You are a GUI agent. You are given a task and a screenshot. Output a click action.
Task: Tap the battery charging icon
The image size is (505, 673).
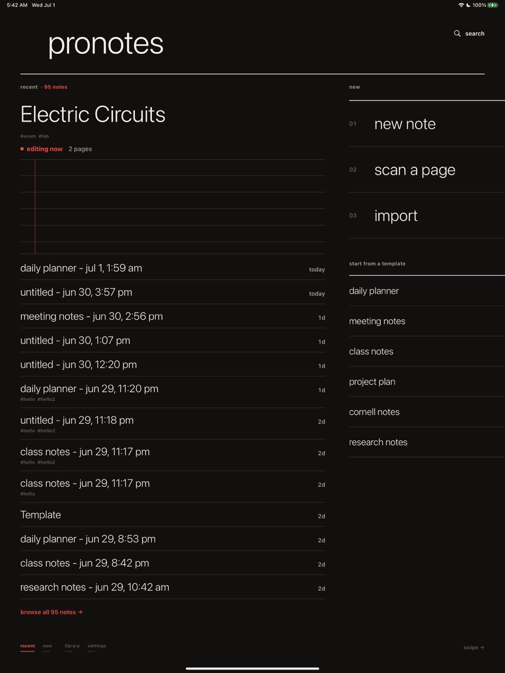click(x=493, y=5)
